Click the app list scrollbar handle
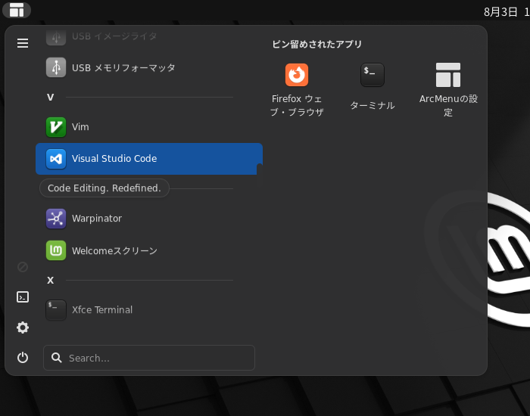 pyautogui.click(x=260, y=175)
